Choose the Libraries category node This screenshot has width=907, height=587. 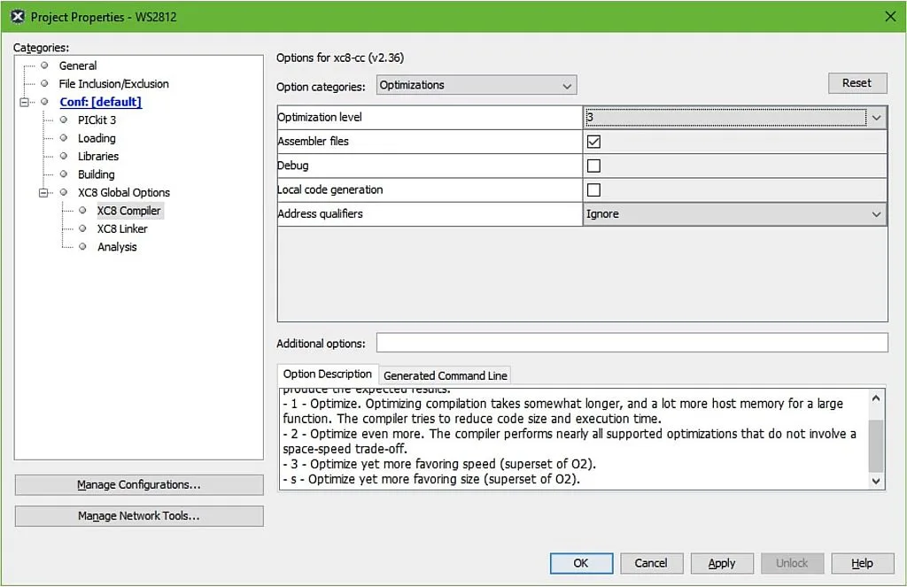tap(97, 157)
